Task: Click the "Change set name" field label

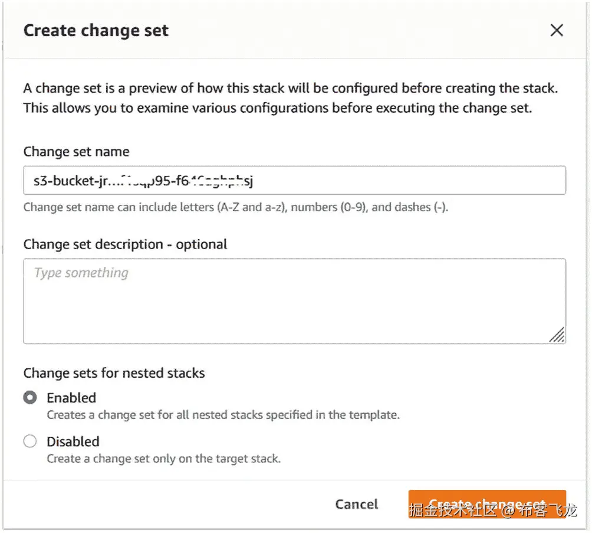Action: coord(76,152)
